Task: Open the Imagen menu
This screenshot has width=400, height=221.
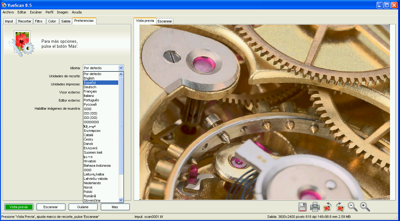Action: (62, 12)
